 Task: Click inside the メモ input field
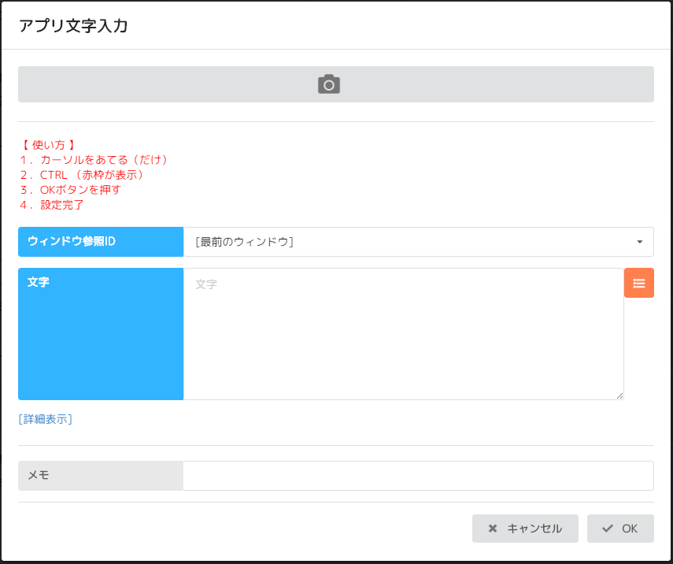[x=419, y=476]
